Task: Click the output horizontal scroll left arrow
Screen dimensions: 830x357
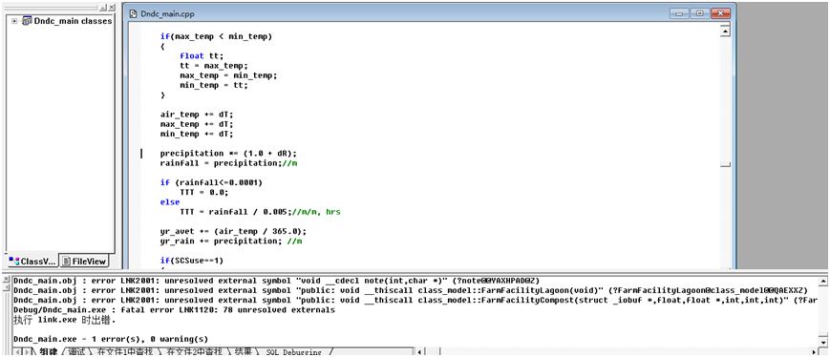Action: coord(419,351)
